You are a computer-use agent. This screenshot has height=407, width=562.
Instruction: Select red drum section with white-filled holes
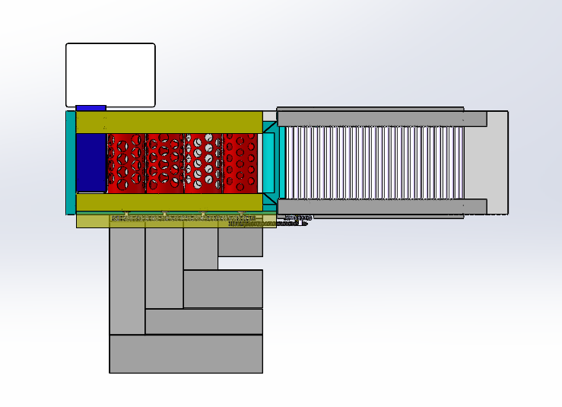click(x=203, y=163)
